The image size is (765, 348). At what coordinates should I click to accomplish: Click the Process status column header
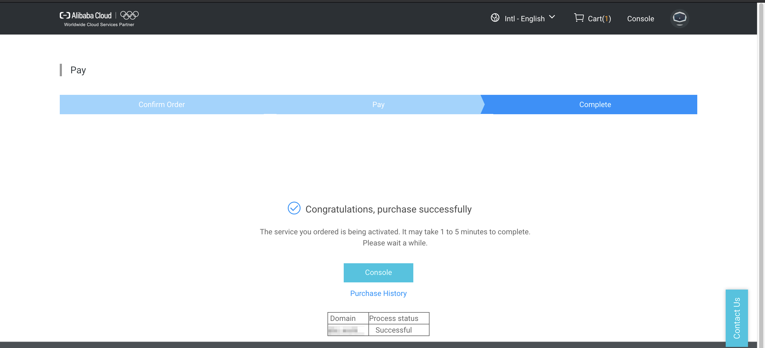393,318
